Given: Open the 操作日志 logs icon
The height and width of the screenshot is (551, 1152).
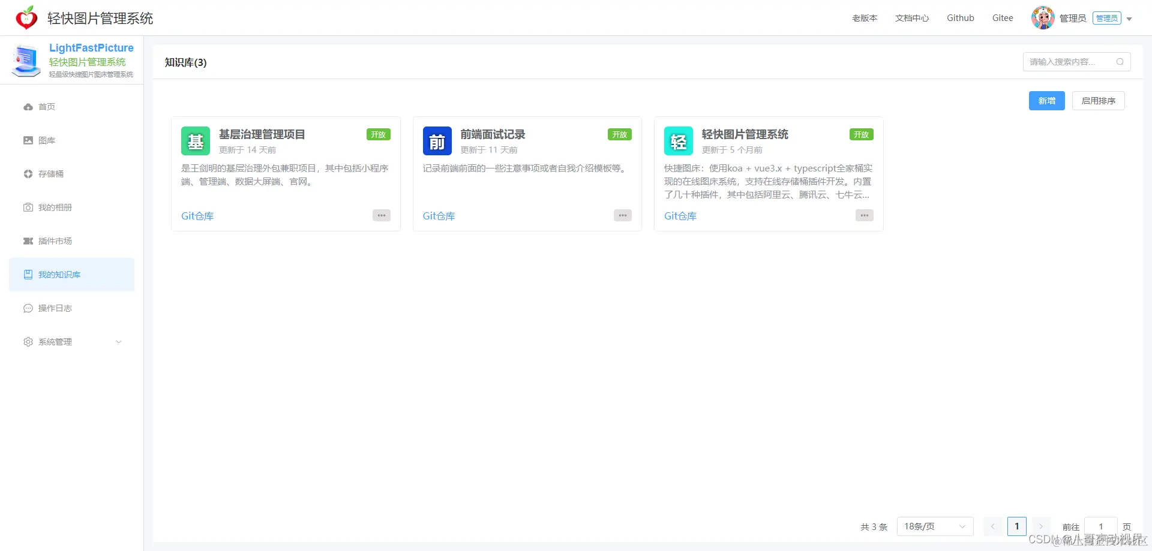Looking at the screenshot, I should [x=28, y=308].
